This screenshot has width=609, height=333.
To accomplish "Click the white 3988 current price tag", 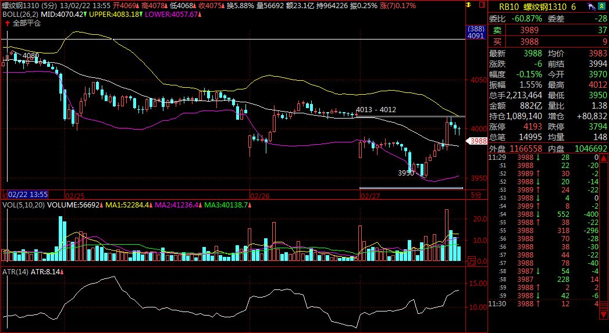I will (477, 141).
